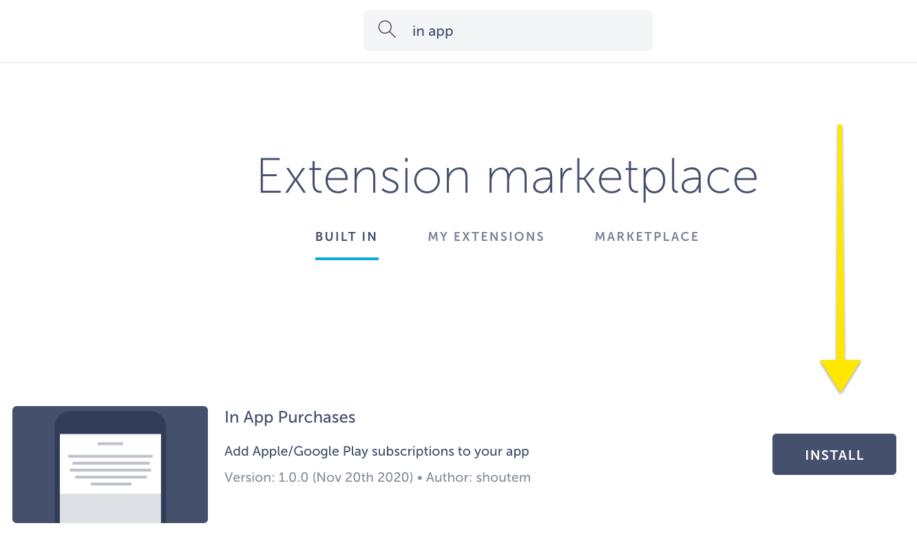
Task: Click the author link shoutem
Action: [503, 477]
